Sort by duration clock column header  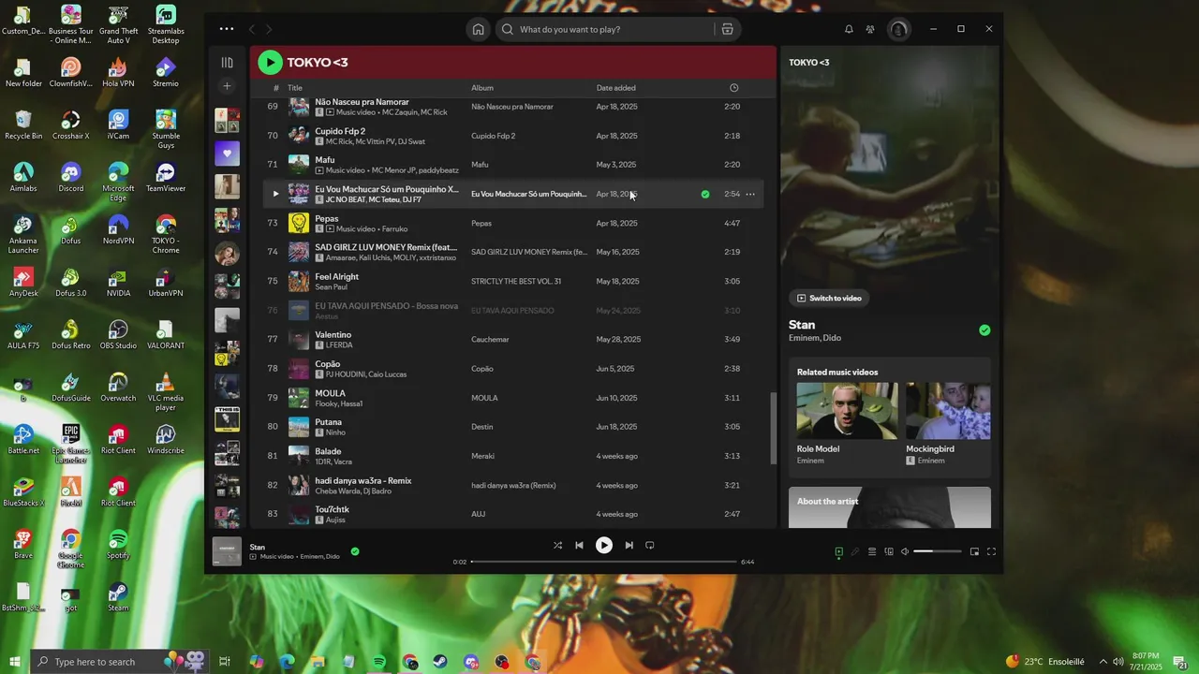click(x=733, y=88)
